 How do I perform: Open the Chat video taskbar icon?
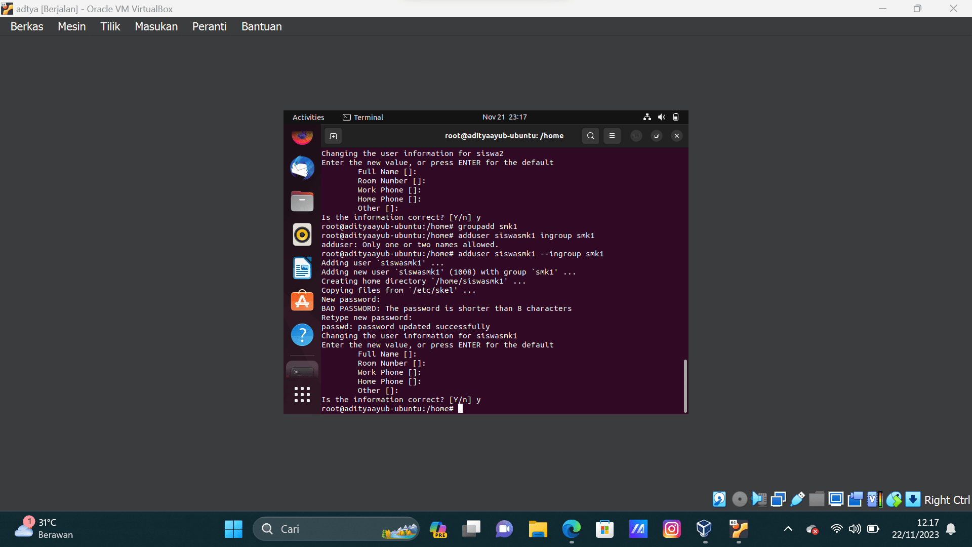tap(504, 529)
